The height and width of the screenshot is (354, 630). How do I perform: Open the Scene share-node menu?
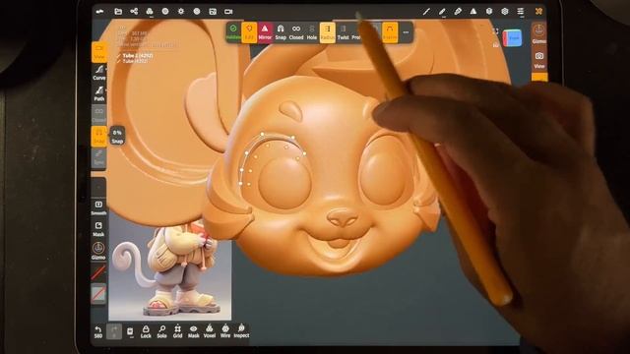click(134, 12)
